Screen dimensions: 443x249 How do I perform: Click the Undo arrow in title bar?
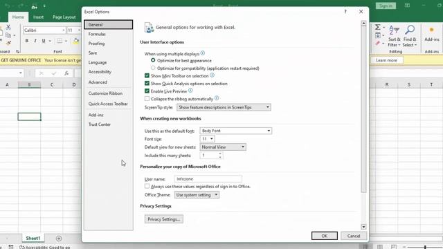click(8, 6)
